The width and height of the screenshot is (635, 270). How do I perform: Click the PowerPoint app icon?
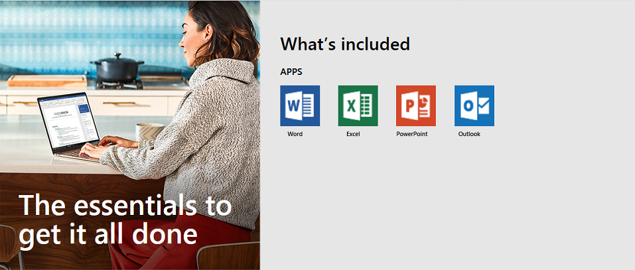416,105
